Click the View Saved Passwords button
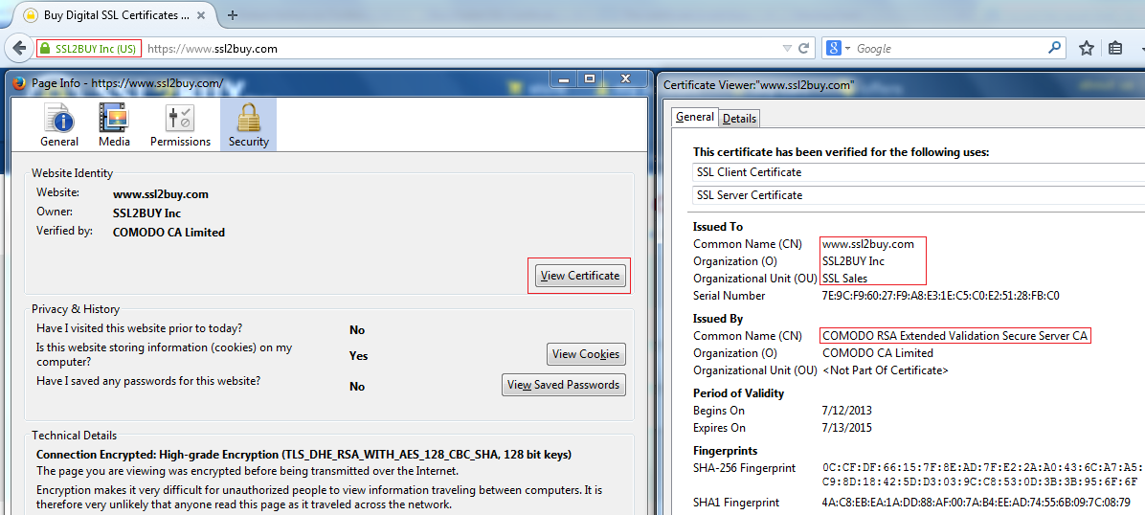The image size is (1145, 515). (x=563, y=385)
